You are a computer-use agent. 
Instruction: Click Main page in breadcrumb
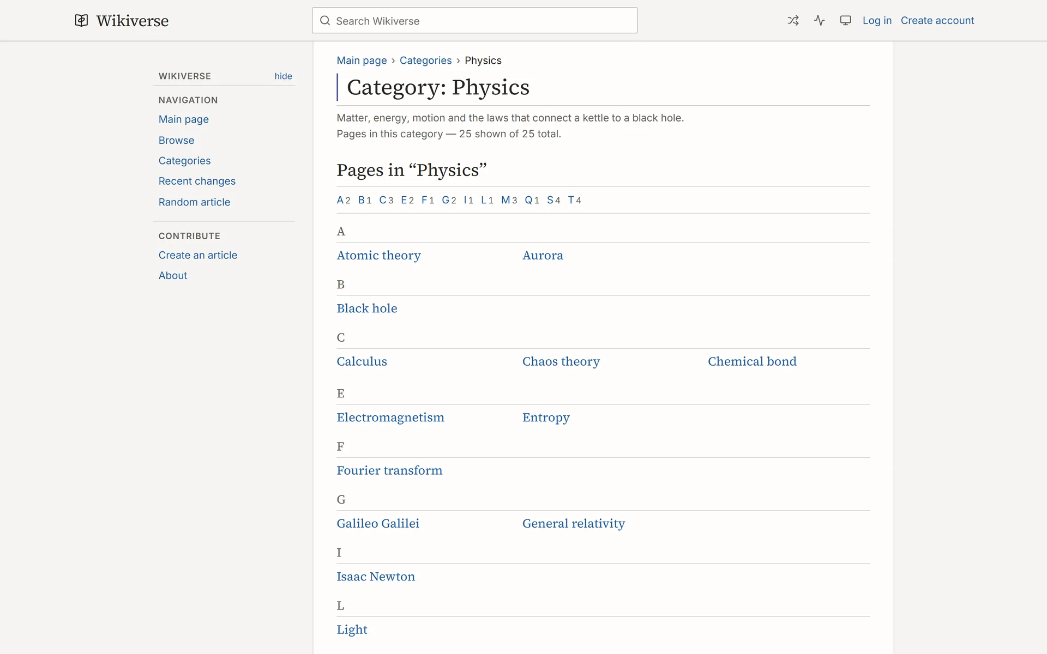pos(362,60)
